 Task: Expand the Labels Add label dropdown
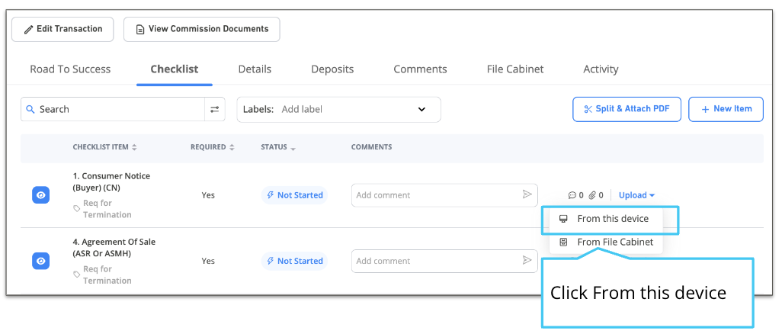click(338, 109)
